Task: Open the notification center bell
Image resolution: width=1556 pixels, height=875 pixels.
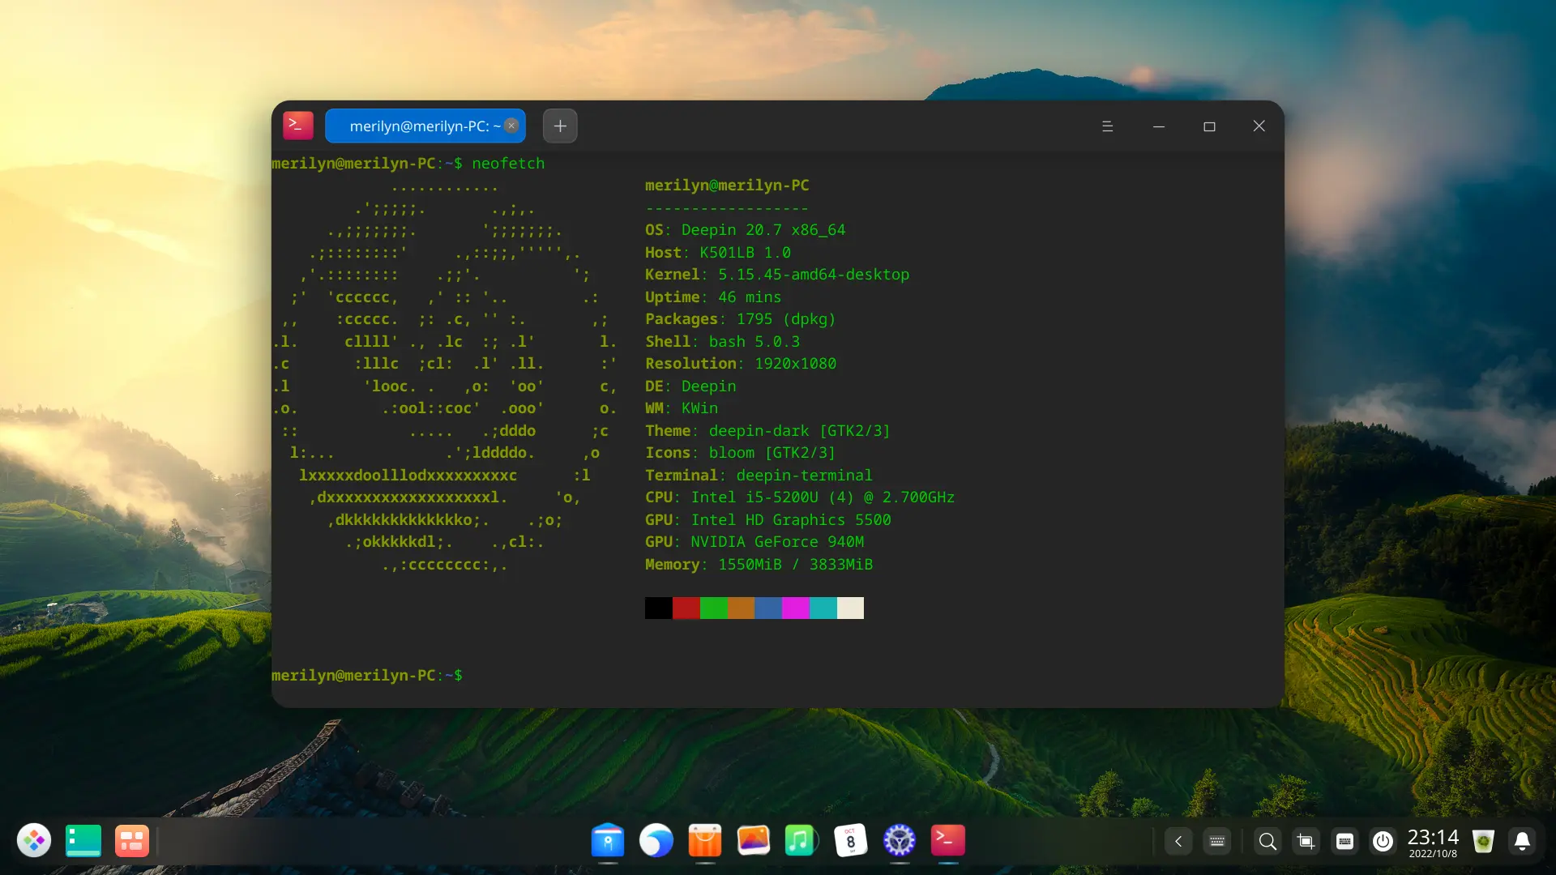Action: coord(1522,842)
